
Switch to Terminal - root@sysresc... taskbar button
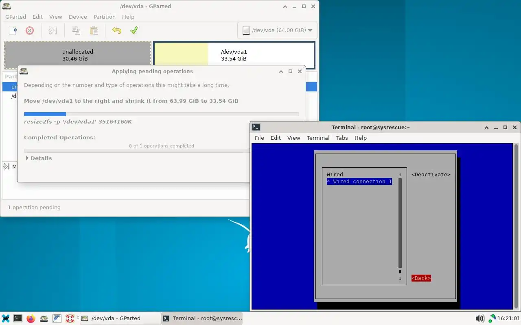pos(202,318)
